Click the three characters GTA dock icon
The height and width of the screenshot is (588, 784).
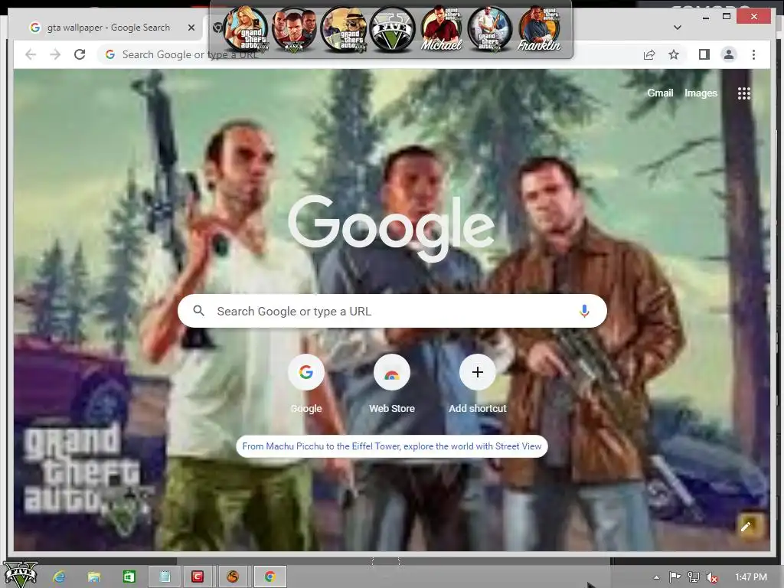[295, 30]
